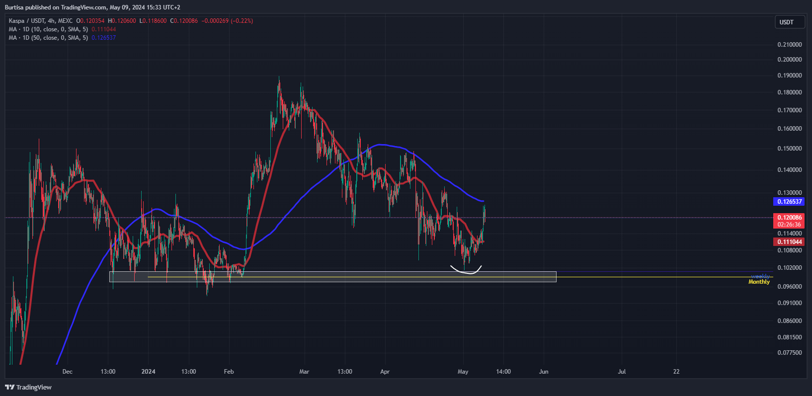Click the change value −0.000269 (−0.22%)
The width and height of the screenshot is (812, 396).
[227, 21]
